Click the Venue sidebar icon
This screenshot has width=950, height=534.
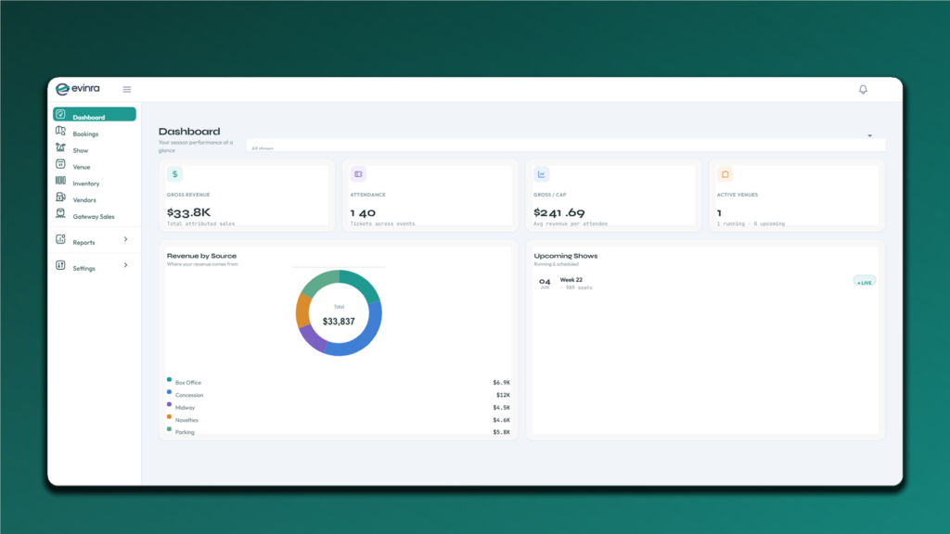(60, 164)
